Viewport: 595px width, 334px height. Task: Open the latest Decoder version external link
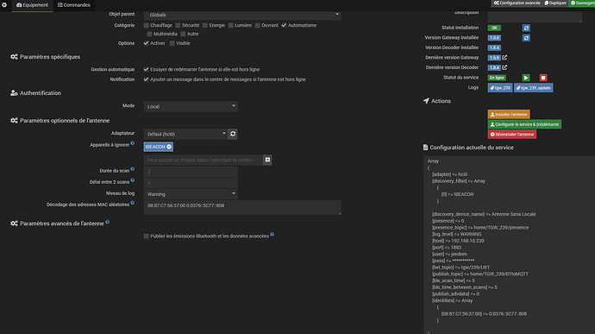coord(504,67)
